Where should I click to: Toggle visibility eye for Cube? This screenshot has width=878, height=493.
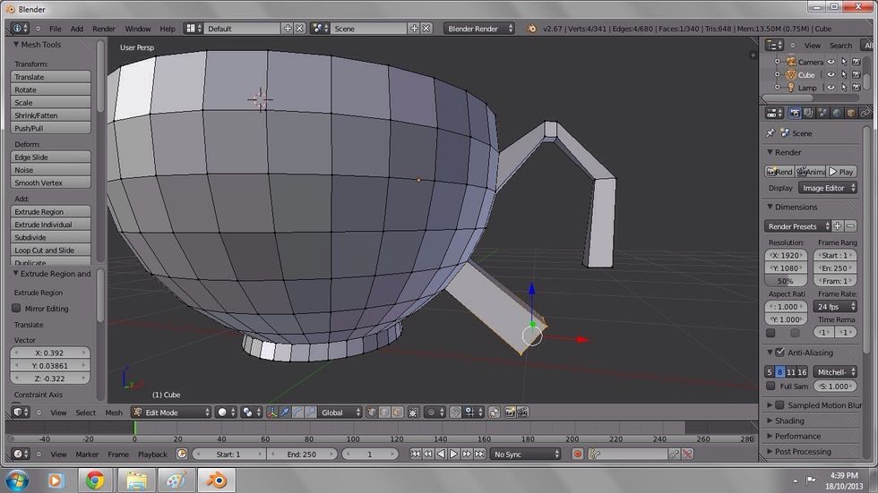pyautogui.click(x=831, y=75)
